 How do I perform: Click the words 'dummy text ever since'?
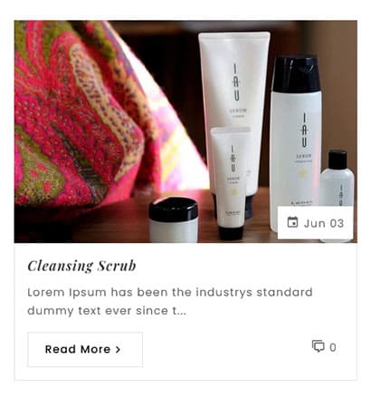tap(98, 311)
